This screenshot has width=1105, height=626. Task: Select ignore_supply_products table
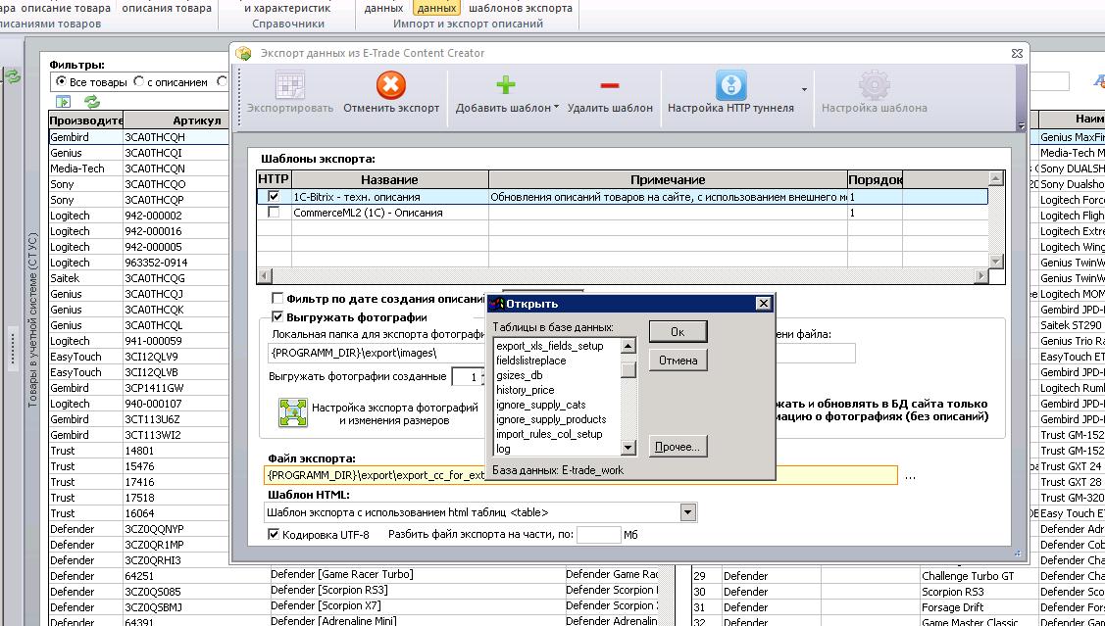551,419
